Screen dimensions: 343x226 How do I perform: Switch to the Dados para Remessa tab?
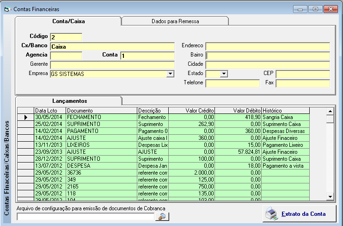(175, 21)
